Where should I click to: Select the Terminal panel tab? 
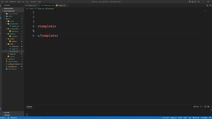[29, 107]
